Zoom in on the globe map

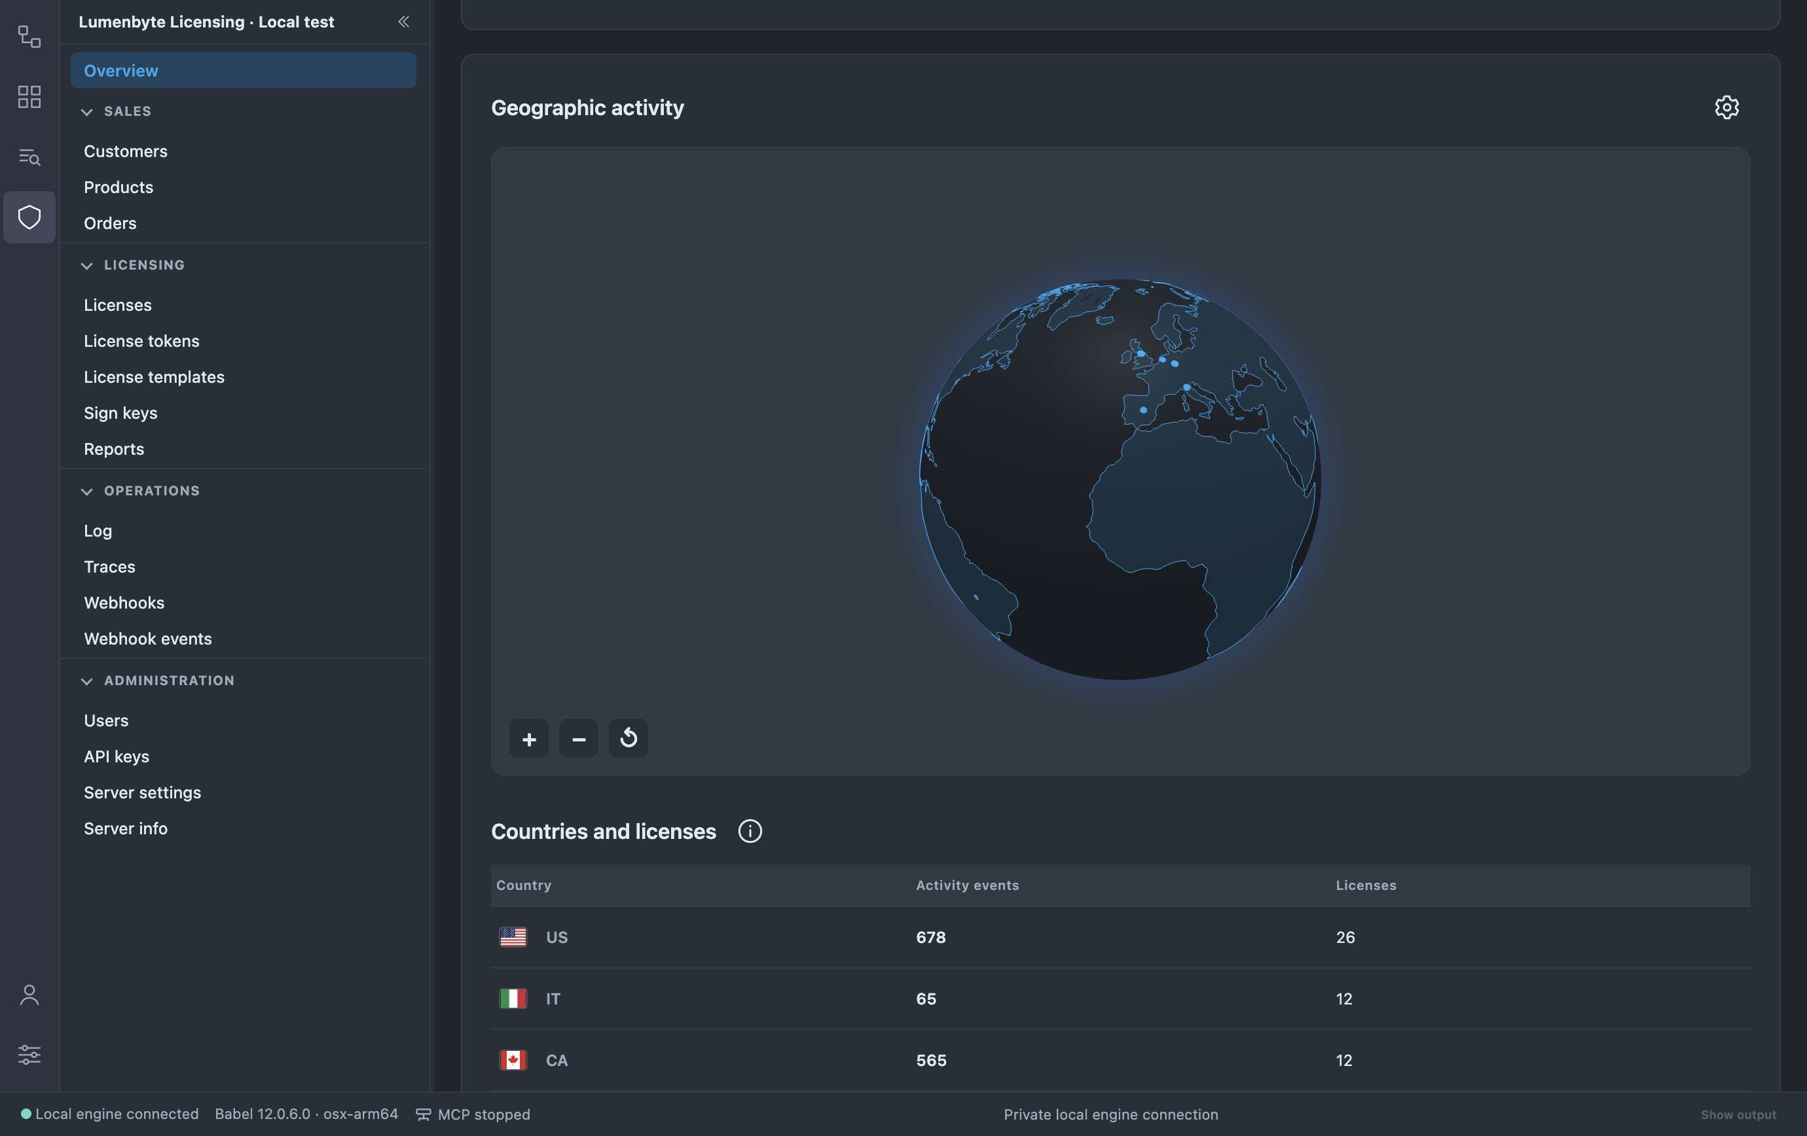tap(529, 739)
